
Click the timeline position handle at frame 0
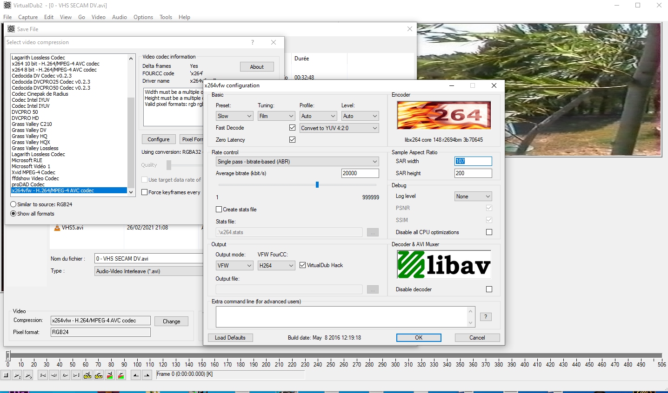(x=8, y=356)
